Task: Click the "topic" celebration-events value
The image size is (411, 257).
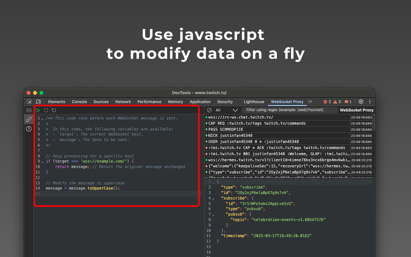Action: click(x=288, y=220)
